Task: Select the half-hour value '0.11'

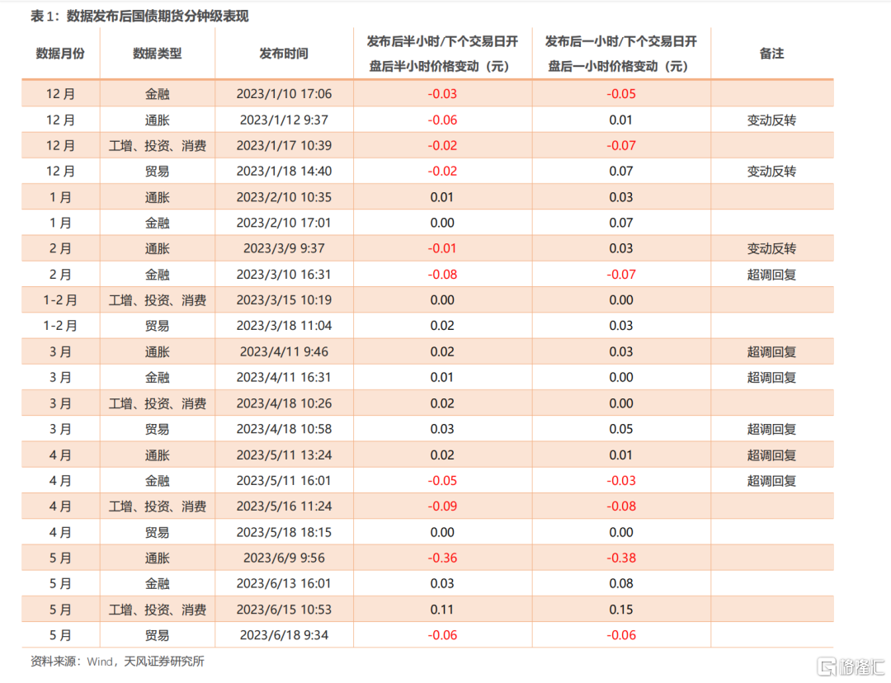Action: click(442, 610)
